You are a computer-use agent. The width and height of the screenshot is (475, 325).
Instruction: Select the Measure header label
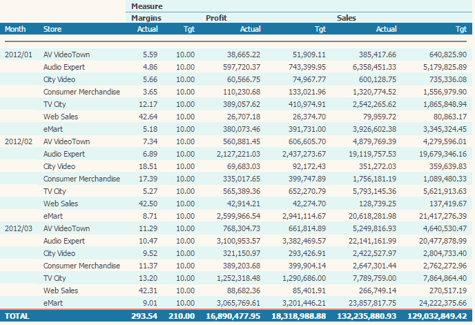(146, 6)
